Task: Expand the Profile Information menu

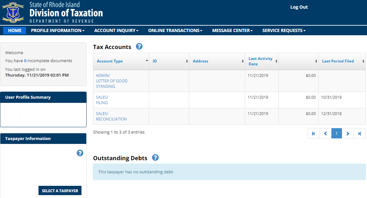Action: point(58,30)
